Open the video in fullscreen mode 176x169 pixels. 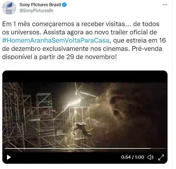[161, 157]
